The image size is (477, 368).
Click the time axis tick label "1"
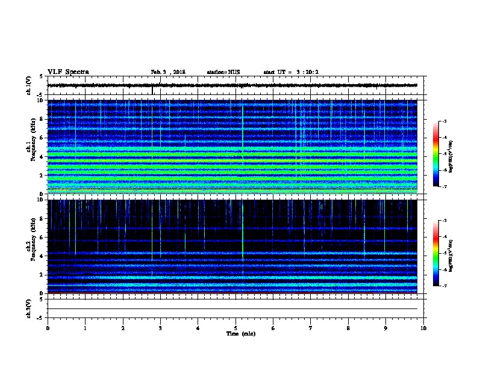85,328
